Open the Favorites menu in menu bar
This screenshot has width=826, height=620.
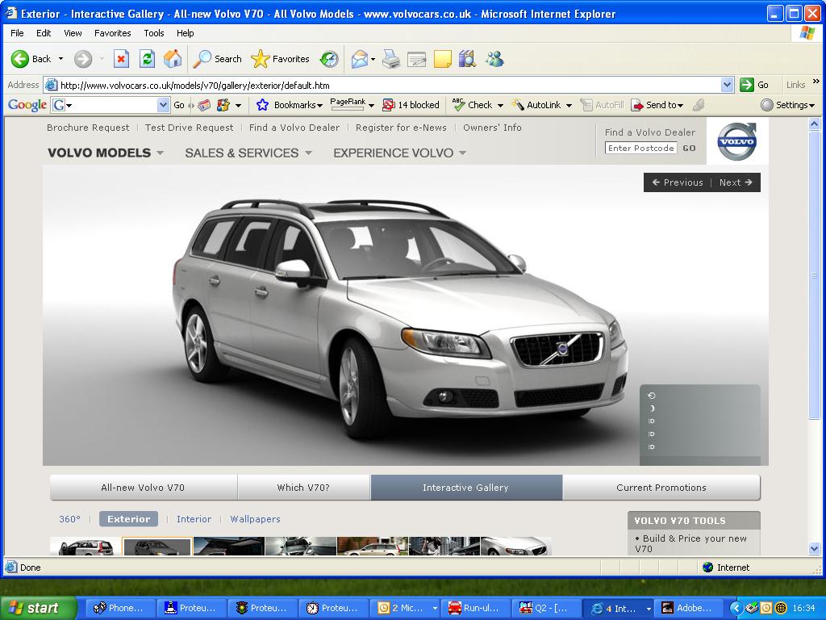pyautogui.click(x=113, y=33)
